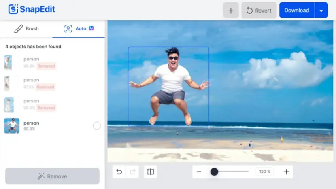Click the first removed person thumbnail
Screen dimensions: 336x189
8,62
